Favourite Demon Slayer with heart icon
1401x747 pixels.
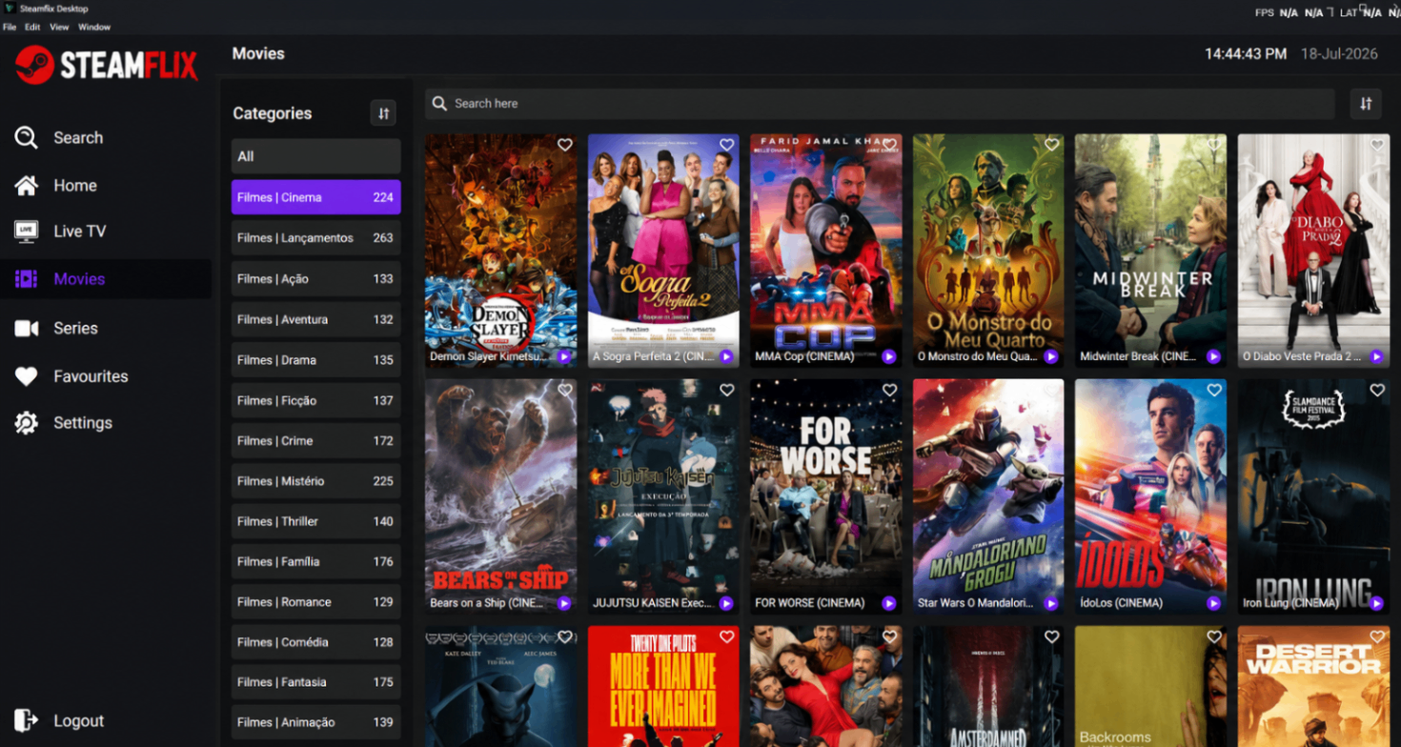point(565,145)
